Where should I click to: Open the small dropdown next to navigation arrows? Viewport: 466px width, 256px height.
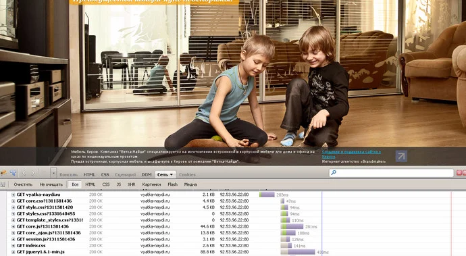point(53,173)
